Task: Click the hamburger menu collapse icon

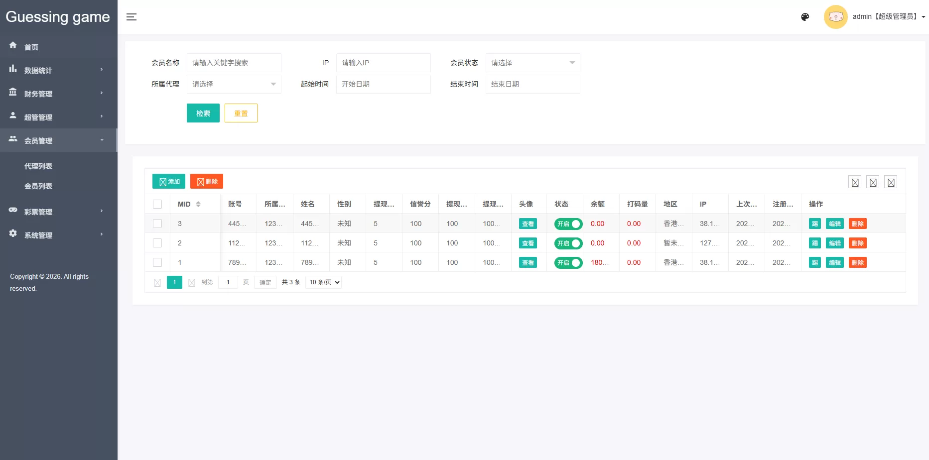Action: click(132, 17)
